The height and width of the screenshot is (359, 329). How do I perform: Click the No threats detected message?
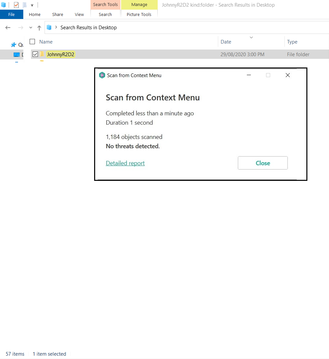133,146
